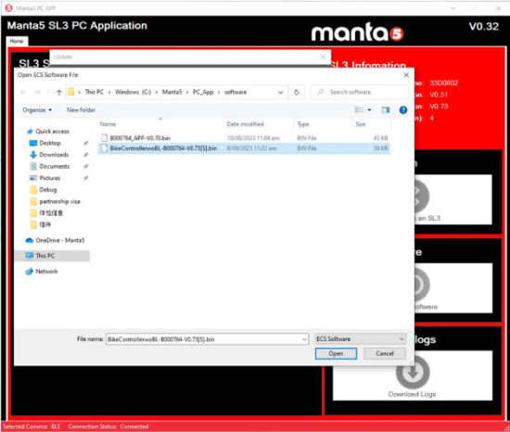The width and height of the screenshot is (510, 432).
Task: Sort files by Size column
Action: coord(372,124)
